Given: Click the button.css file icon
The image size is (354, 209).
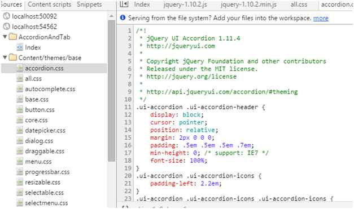Looking at the screenshot, I should (20, 109).
